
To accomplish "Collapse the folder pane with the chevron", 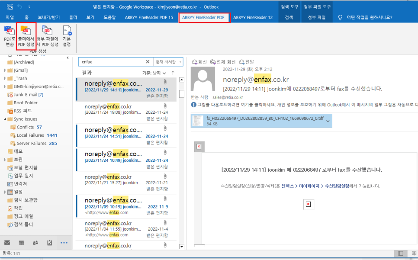I will (x=68, y=58).
